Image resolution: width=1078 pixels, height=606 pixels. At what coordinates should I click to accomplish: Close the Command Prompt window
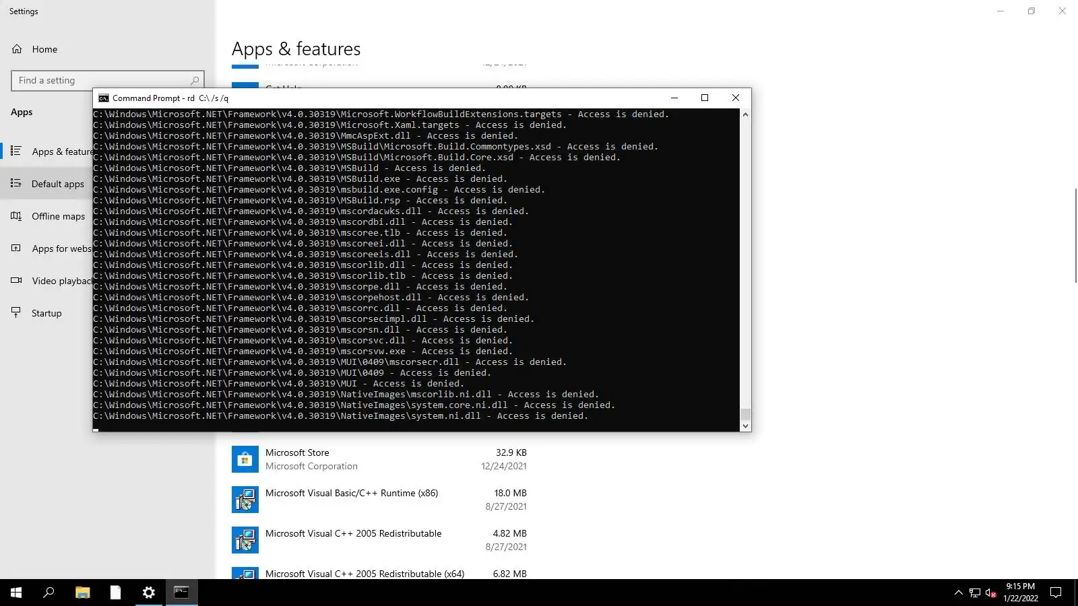click(736, 98)
